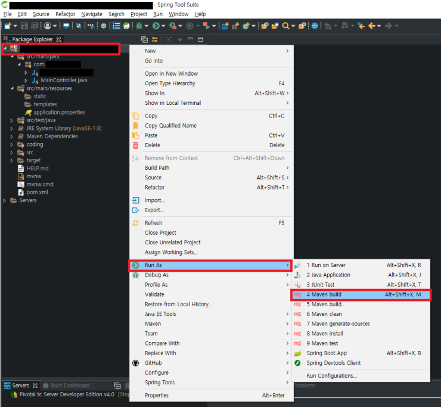Click the GitHub icon in context menu
The image size is (441, 407).
135,363
